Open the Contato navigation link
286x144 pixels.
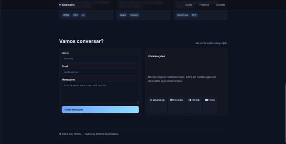pyautogui.click(x=220, y=5)
